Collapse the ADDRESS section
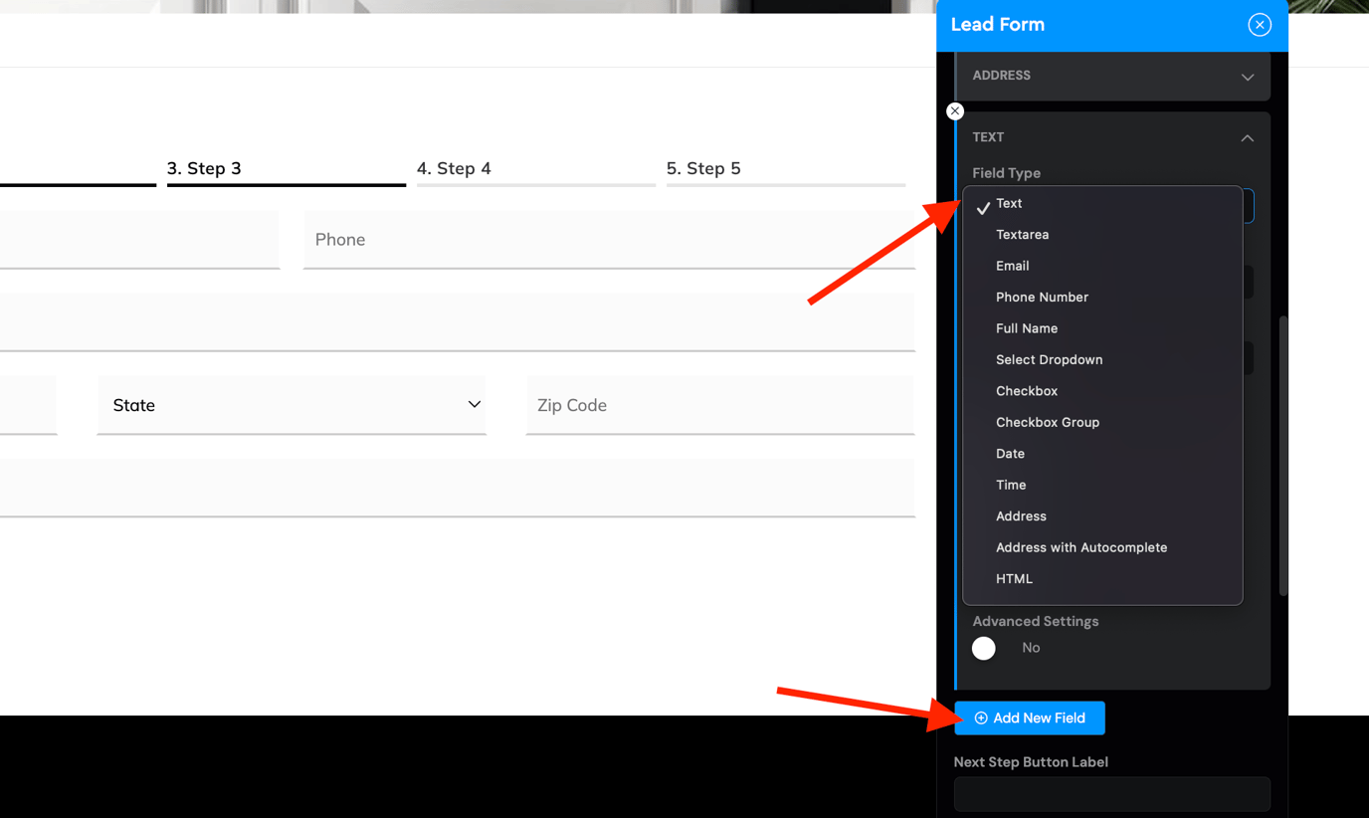1369x818 pixels. (1247, 76)
